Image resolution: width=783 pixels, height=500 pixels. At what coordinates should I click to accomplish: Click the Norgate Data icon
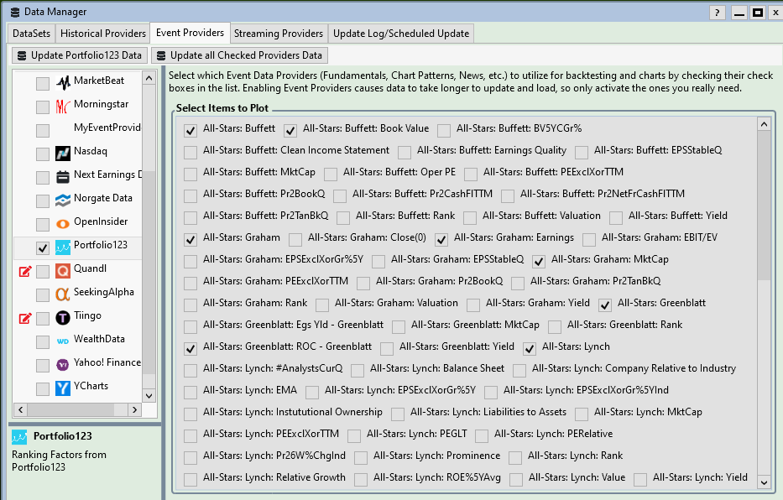point(63,200)
